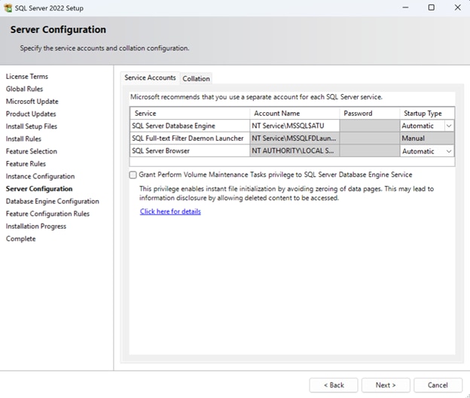
Task: Click Instance Configuration step
Action: pos(40,176)
